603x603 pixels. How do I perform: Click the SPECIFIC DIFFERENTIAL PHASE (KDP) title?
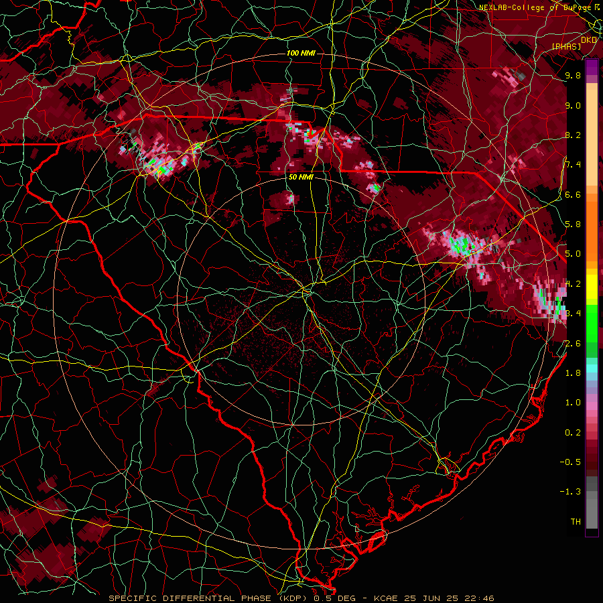pyautogui.click(x=208, y=598)
